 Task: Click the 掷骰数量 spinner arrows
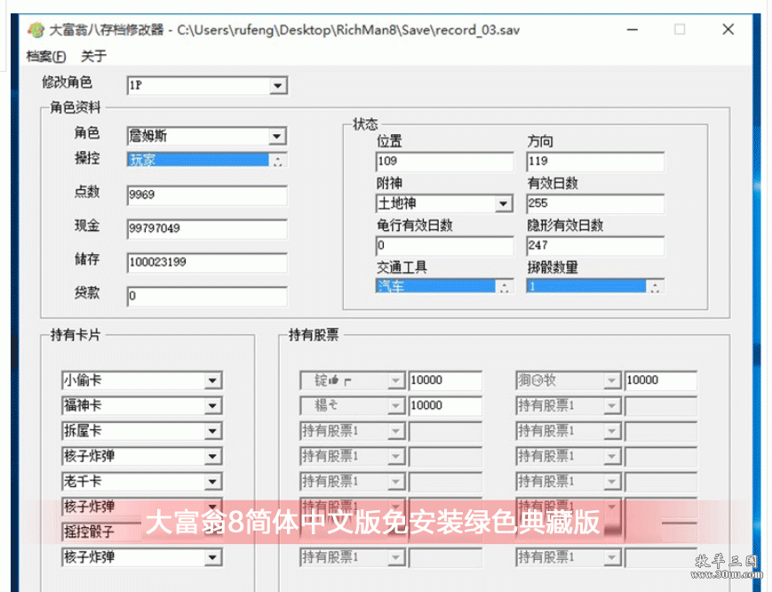[x=656, y=286]
